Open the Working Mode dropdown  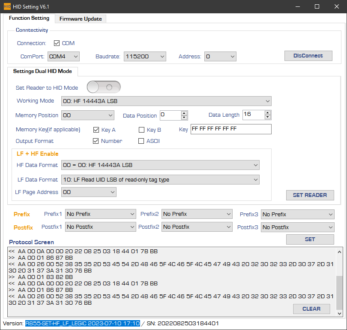click(x=166, y=101)
